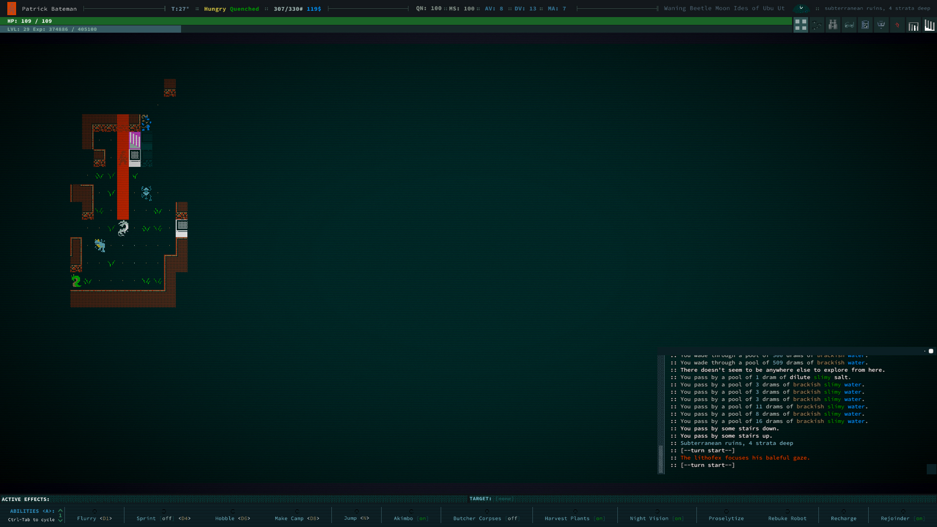Image resolution: width=937 pixels, height=527 pixels.
Task: Select the Rebuke Robot ability
Action: pyautogui.click(x=787, y=518)
